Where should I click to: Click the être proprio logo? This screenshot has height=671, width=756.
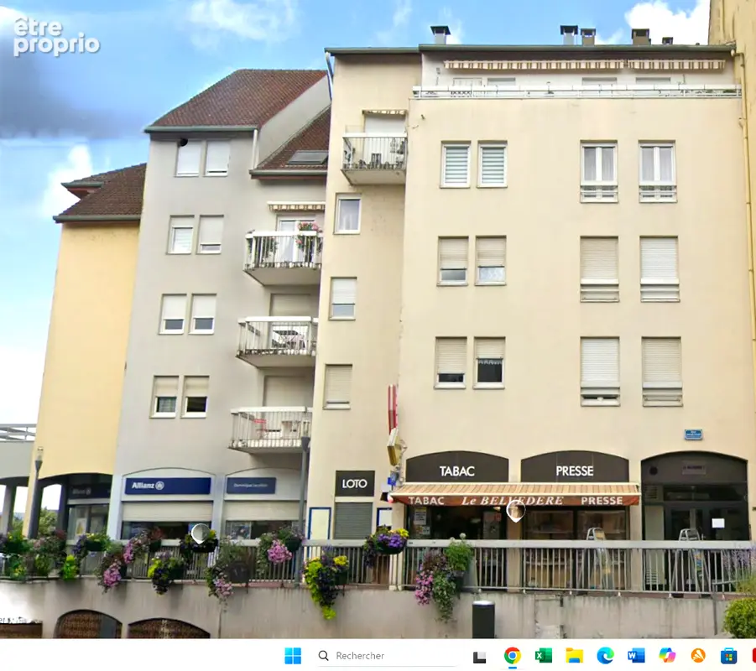[56, 37]
